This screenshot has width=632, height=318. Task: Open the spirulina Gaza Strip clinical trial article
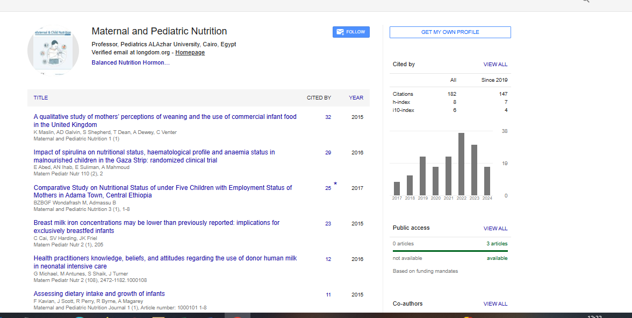pyautogui.click(x=154, y=152)
